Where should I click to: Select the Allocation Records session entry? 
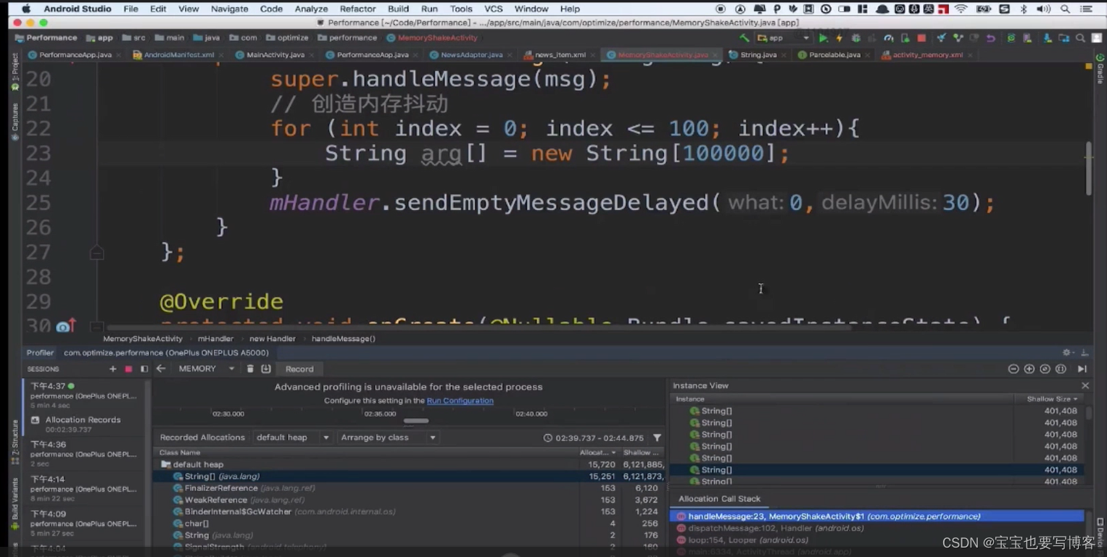[82, 424]
